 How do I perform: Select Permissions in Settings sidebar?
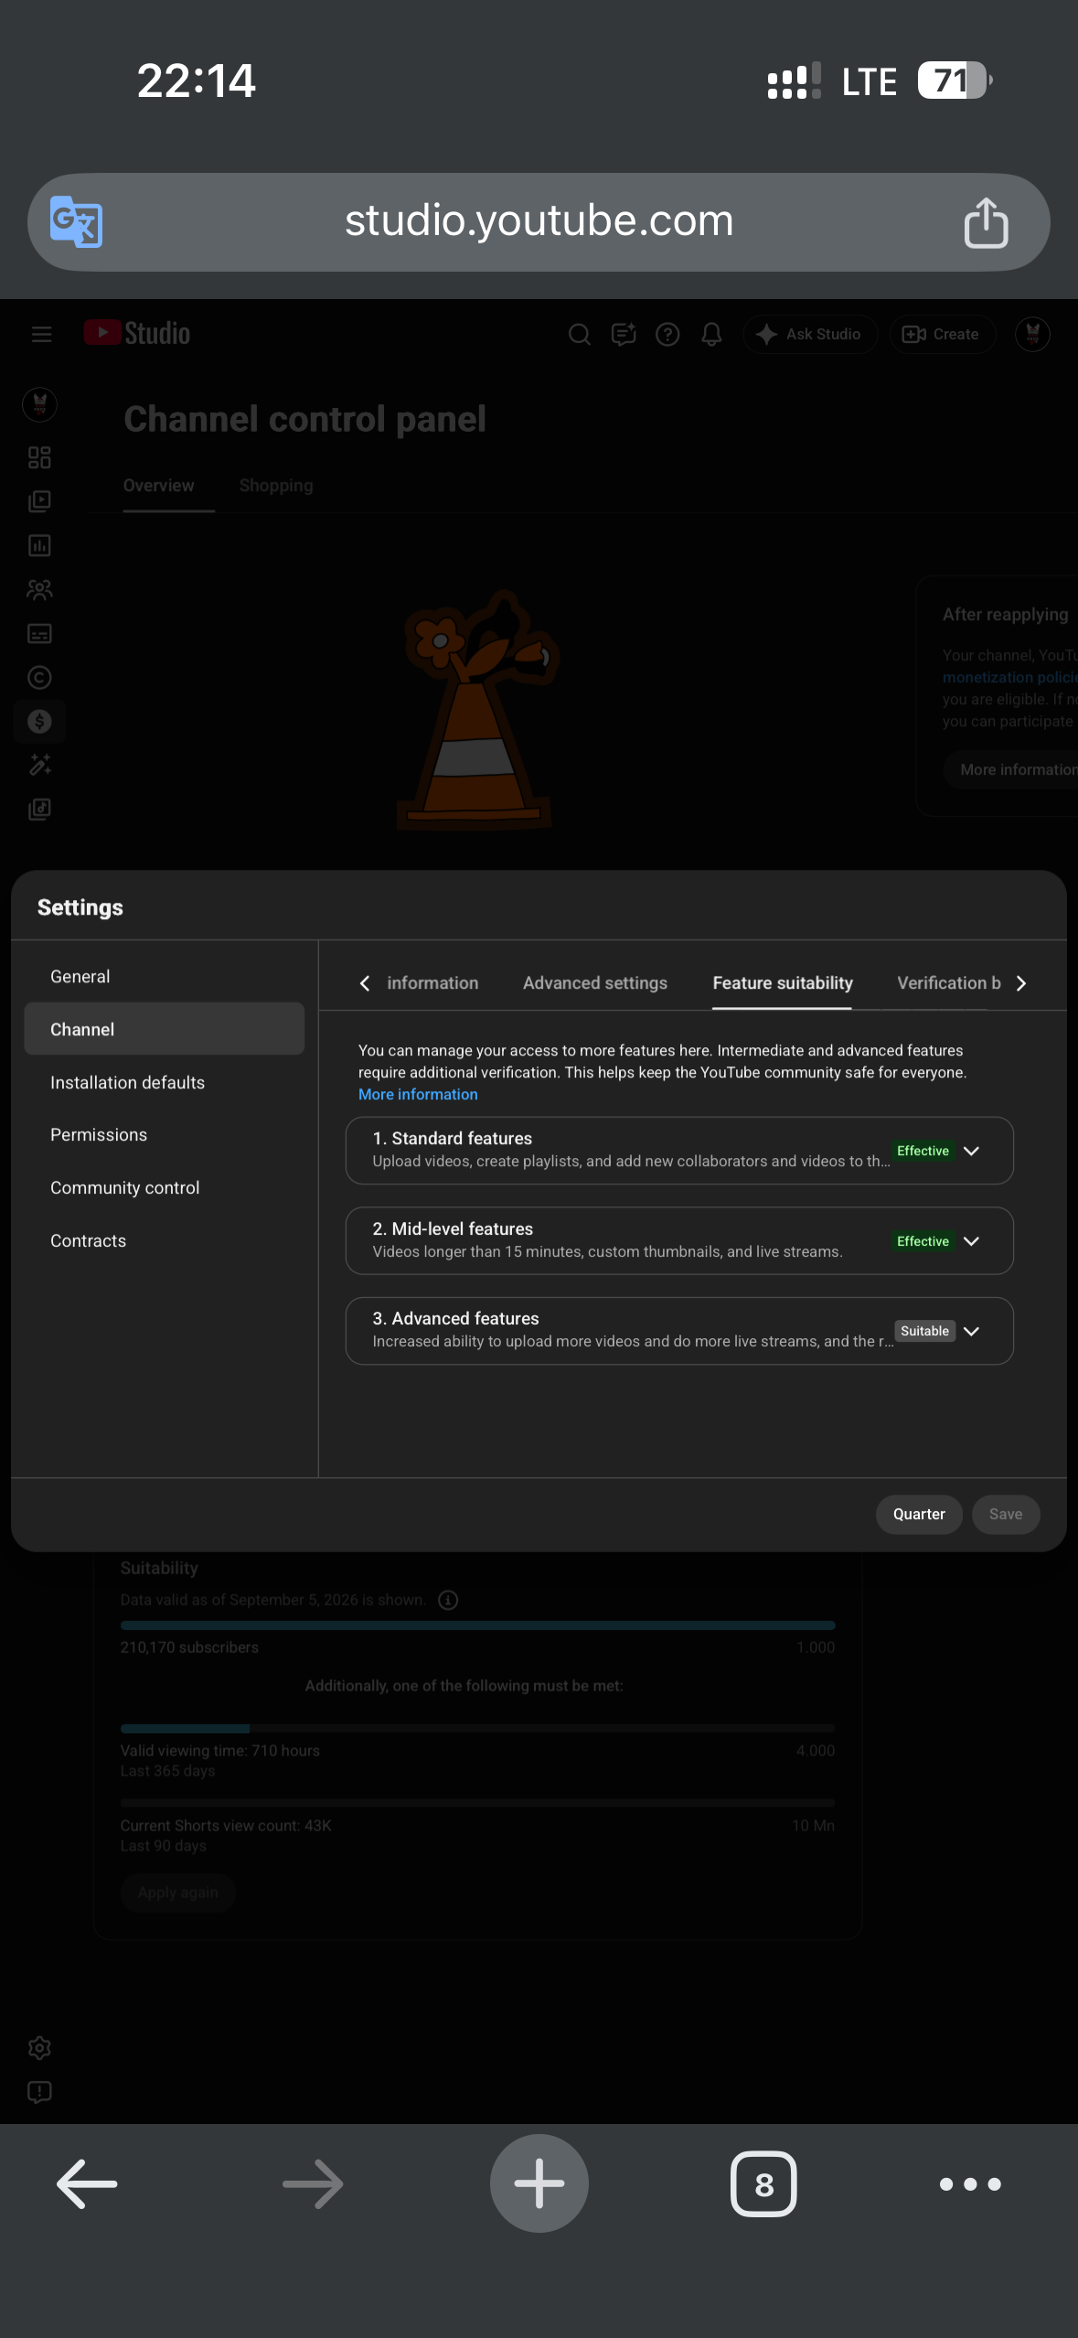pyautogui.click(x=164, y=1134)
